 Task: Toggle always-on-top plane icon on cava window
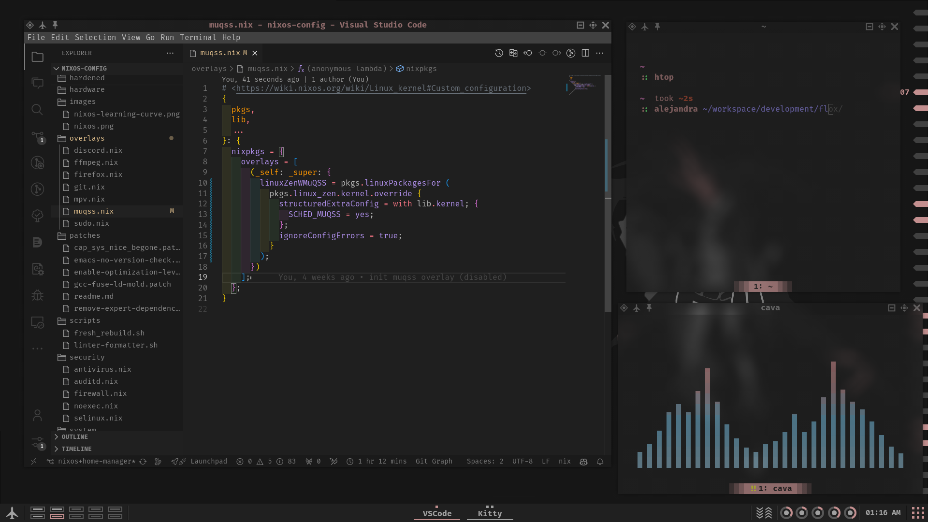[x=637, y=308]
